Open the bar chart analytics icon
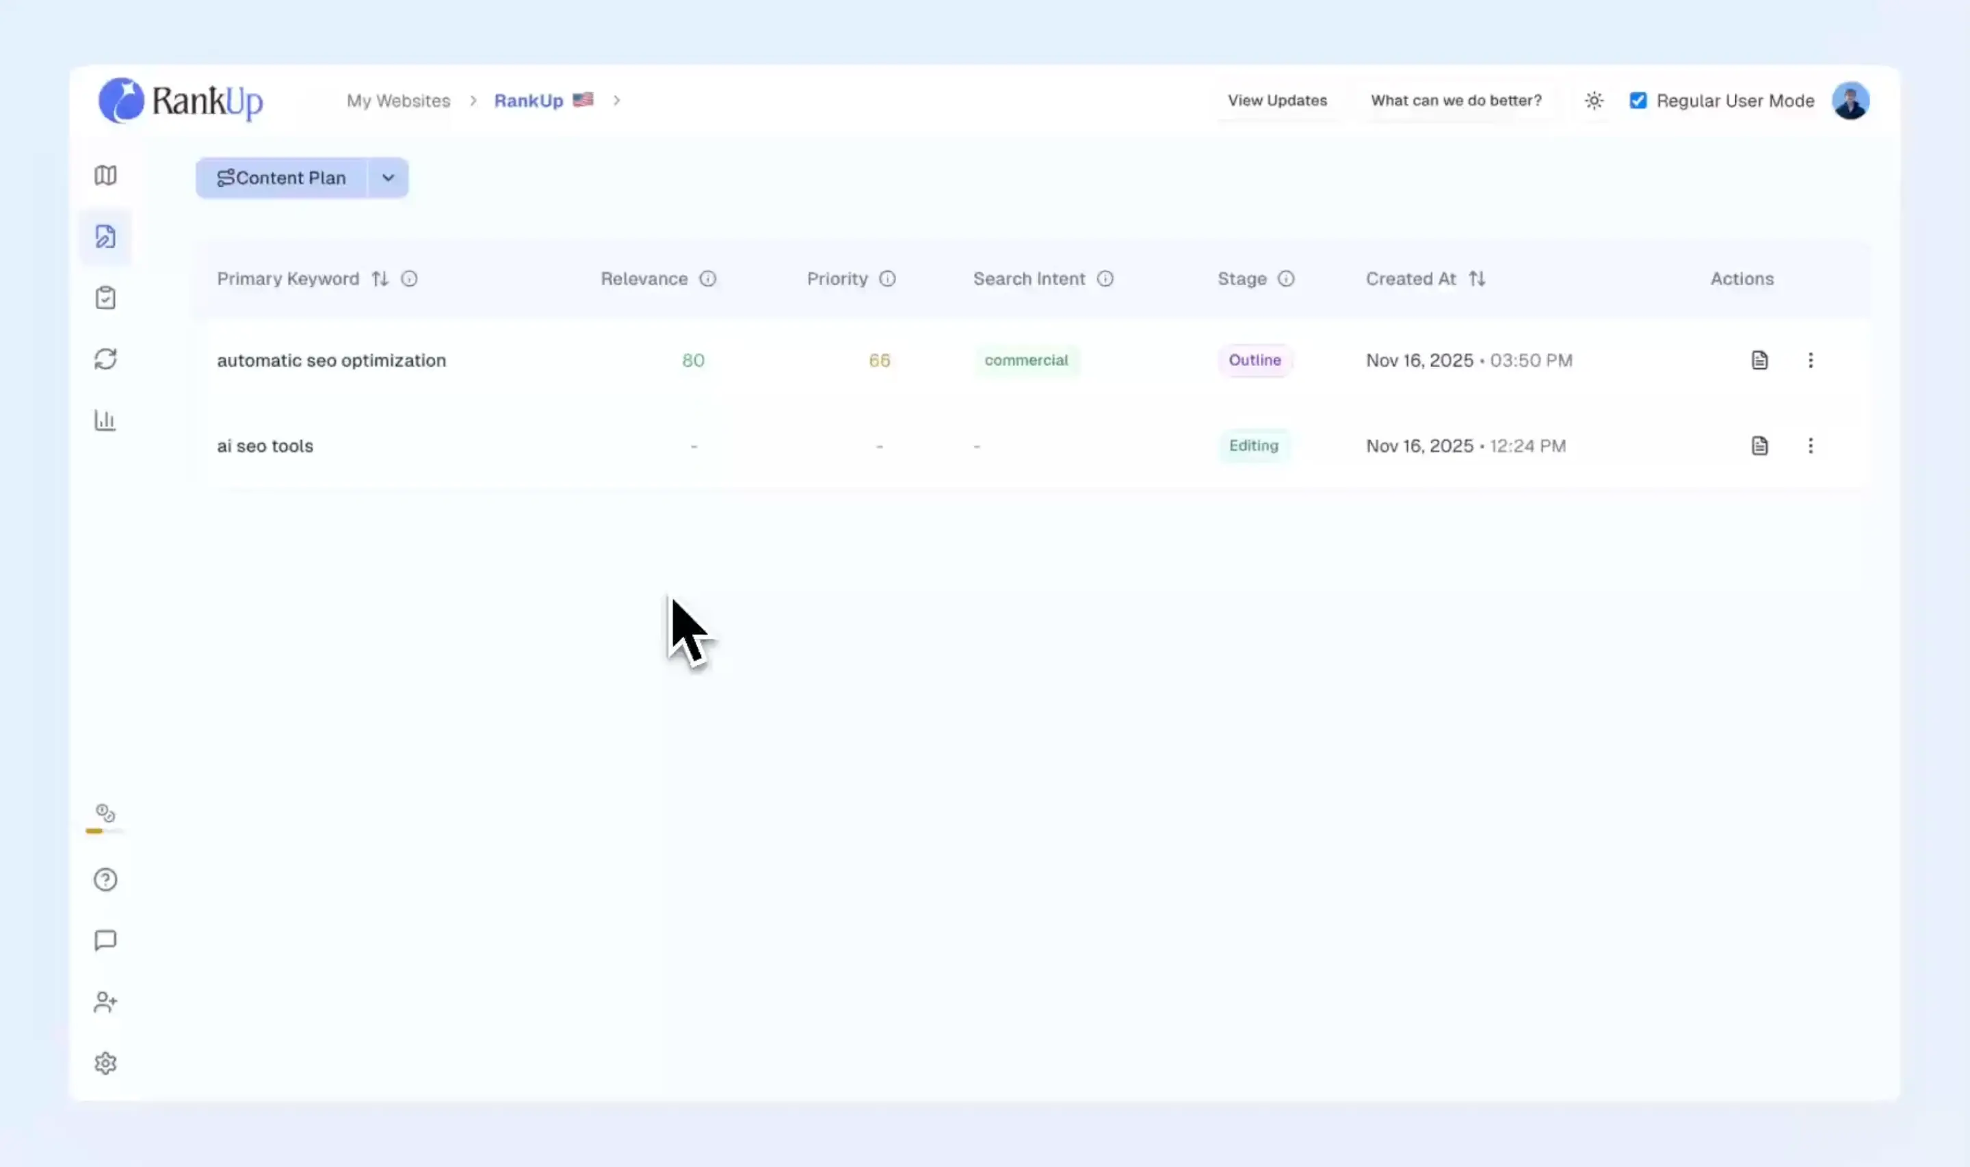 [x=105, y=420]
